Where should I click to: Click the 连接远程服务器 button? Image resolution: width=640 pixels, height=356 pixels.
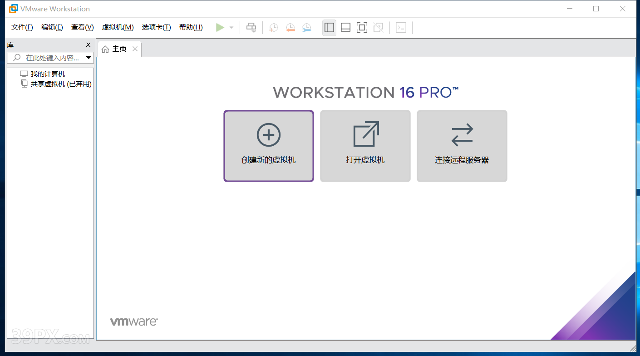462,146
